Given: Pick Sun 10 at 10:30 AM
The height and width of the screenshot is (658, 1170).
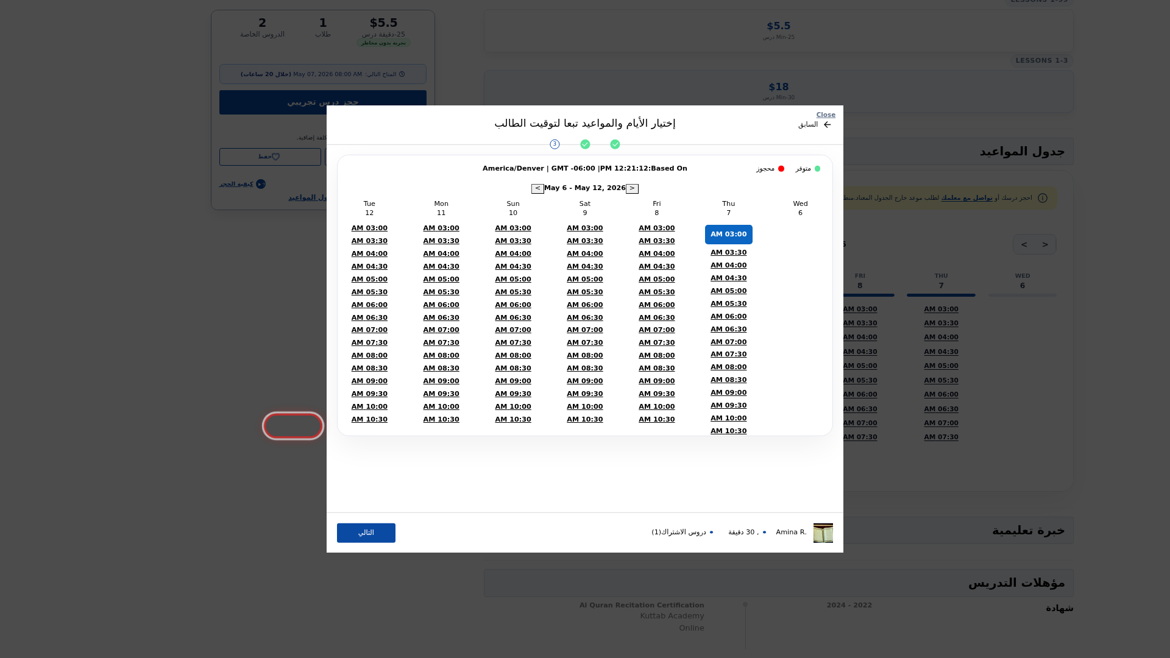Looking at the screenshot, I should (513, 420).
